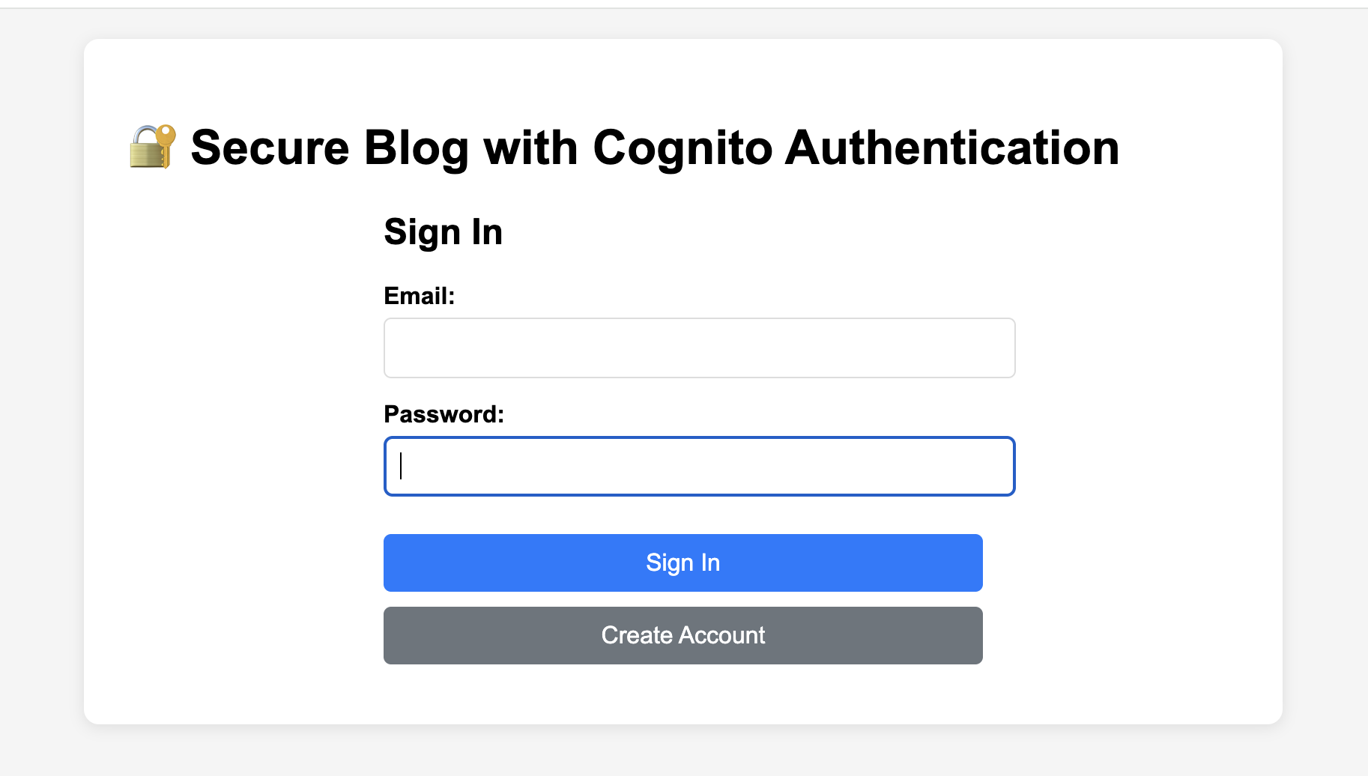
Task: Submit the form using the Sign In button
Action: point(682,563)
